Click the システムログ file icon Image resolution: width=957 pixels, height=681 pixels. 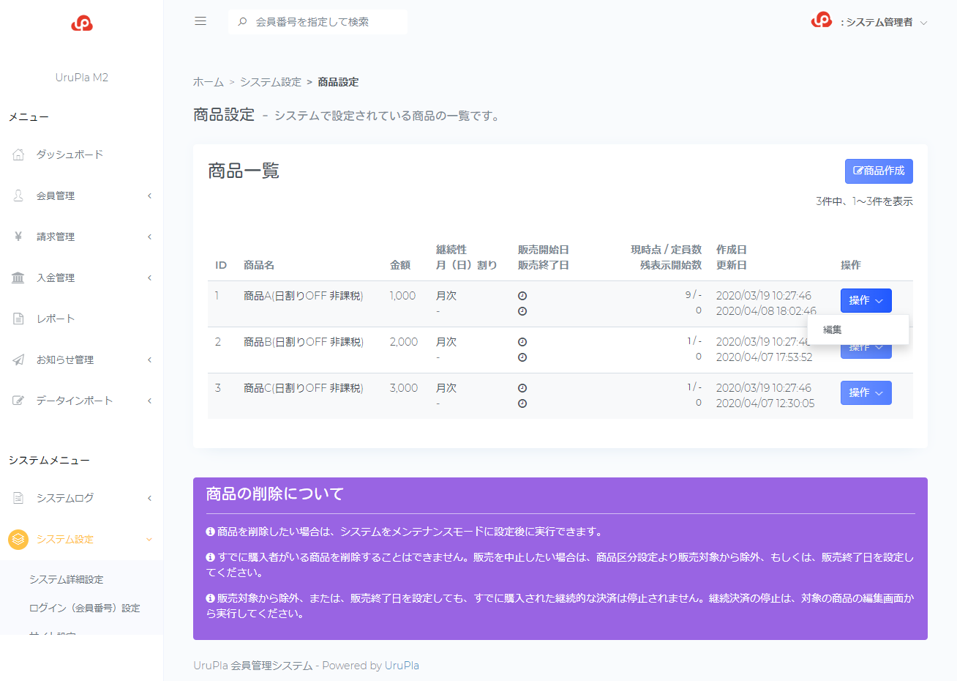point(18,498)
